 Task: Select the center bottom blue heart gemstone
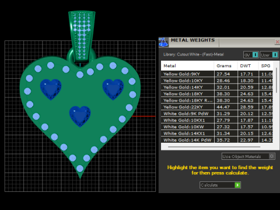(80, 116)
